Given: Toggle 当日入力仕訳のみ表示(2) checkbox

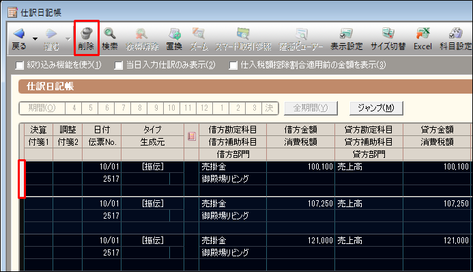Looking at the screenshot, I should coord(119,65).
